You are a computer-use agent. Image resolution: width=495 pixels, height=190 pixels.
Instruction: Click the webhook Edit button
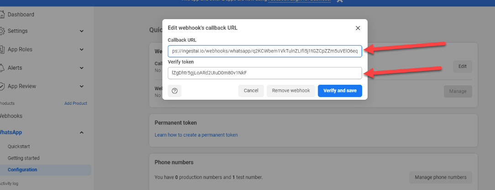(x=463, y=67)
